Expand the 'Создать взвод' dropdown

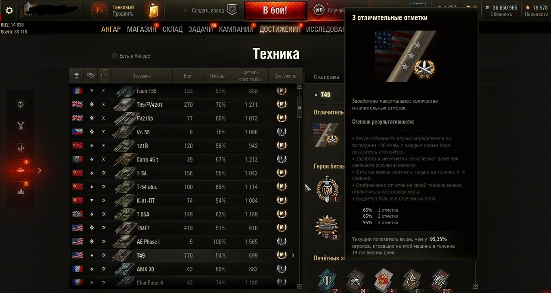(x=185, y=10)
